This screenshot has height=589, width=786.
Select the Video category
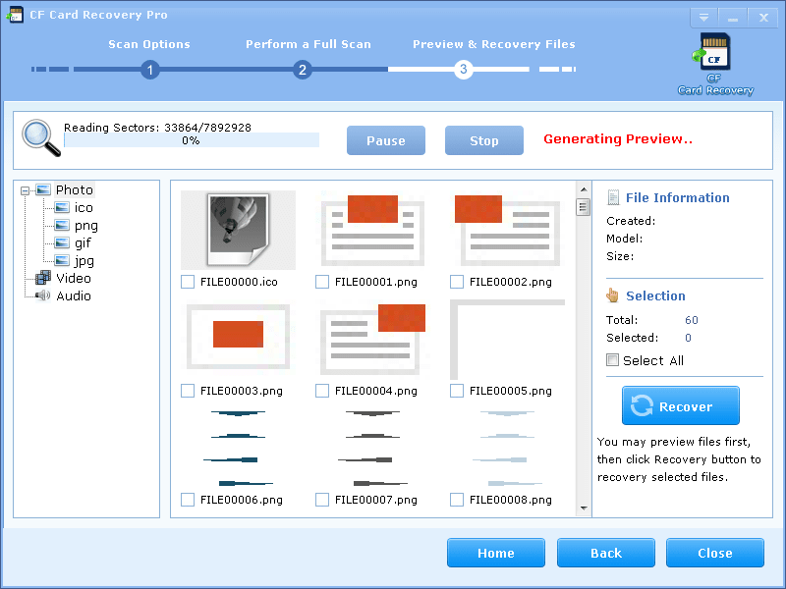(x=74, y=278)
